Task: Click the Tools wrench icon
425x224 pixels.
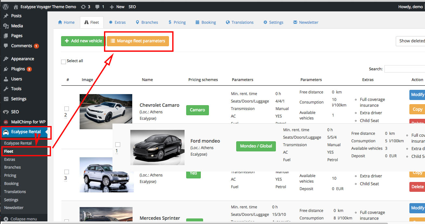Action: (x=6, y=89)
